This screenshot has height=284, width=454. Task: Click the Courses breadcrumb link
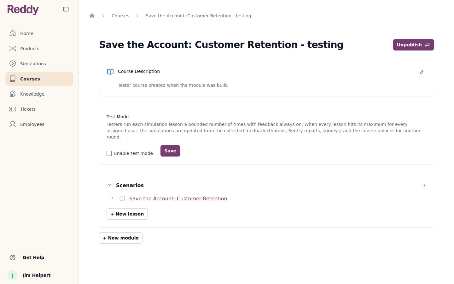coord(120,16)
